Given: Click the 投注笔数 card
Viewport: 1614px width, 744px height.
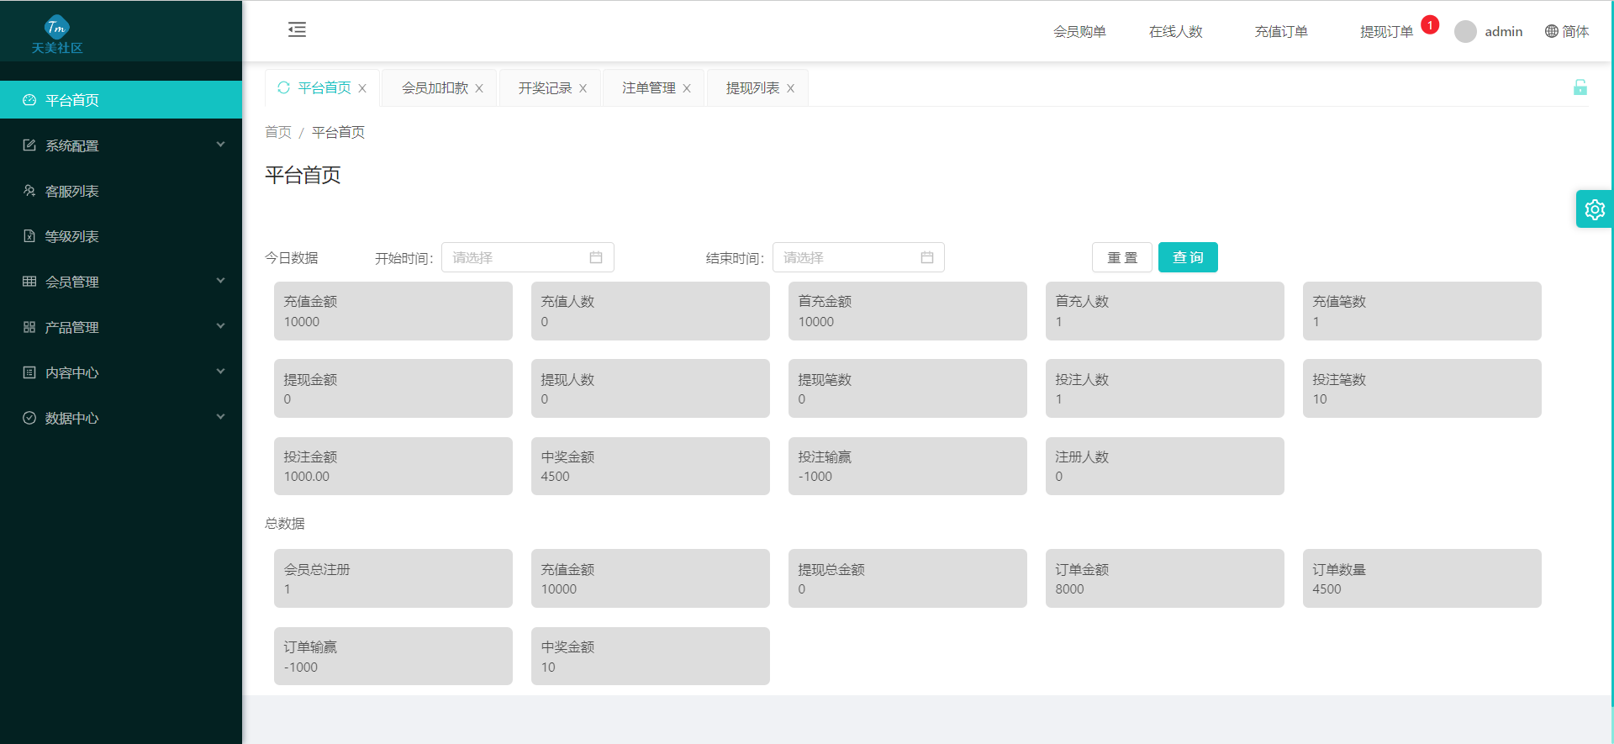Looking at the screenshot, I should coord(1422,388).
